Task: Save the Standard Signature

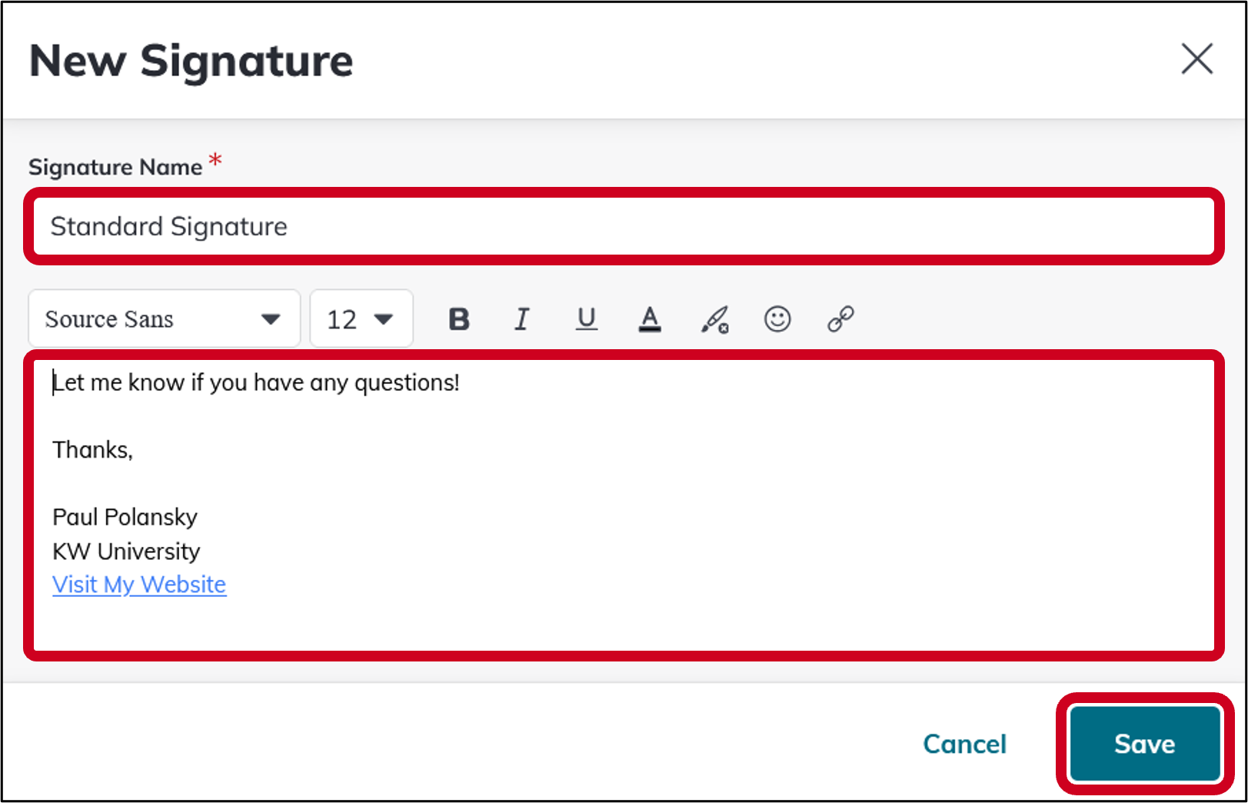Action: (x=1144, y=743)
